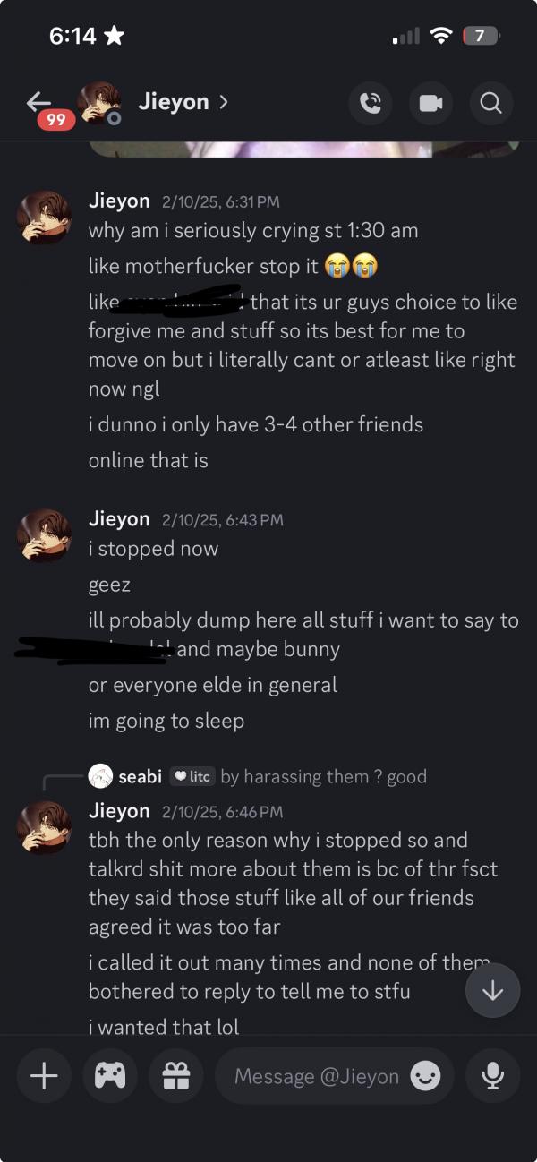Jump to seabi's replied message preview
Image resolution: width=537 pixels, height=1162 pixels.
click(323, 776)
